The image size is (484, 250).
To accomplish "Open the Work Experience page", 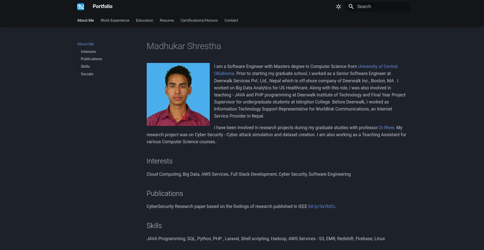I will click(x=115, y=20).
